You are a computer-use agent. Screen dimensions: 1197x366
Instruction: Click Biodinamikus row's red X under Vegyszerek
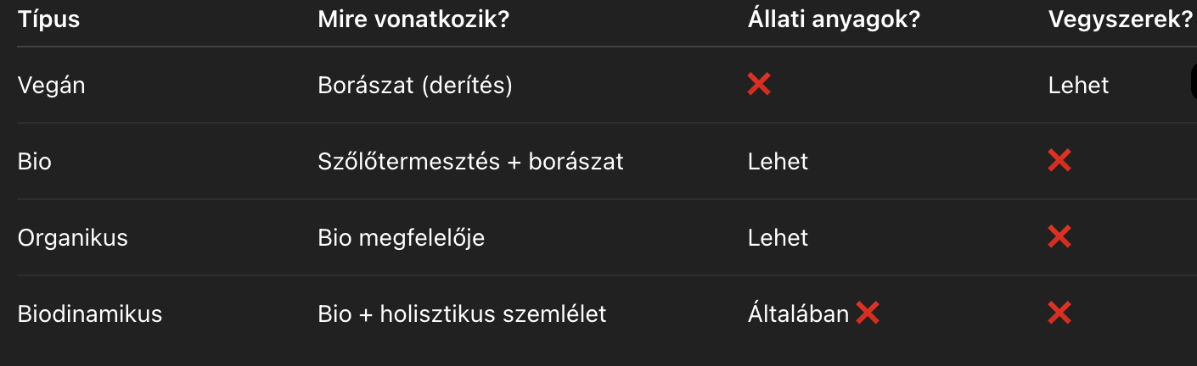(1059, 313)
